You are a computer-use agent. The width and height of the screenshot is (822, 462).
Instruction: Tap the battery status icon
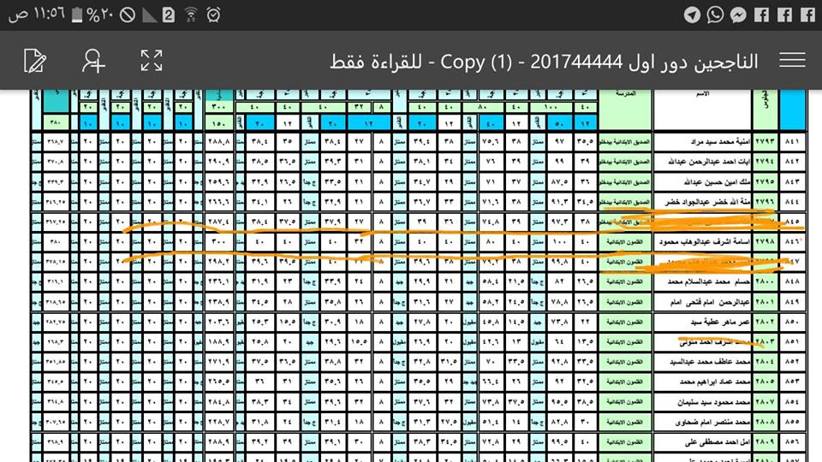click(x=78, y=15)
